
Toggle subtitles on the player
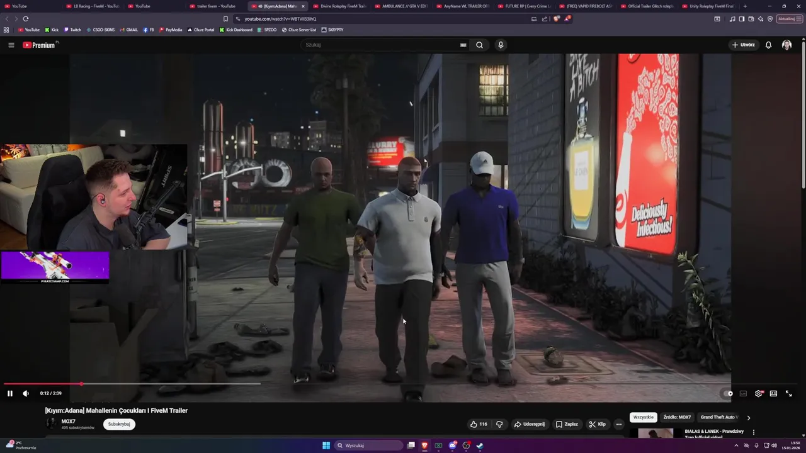(743, 393)
